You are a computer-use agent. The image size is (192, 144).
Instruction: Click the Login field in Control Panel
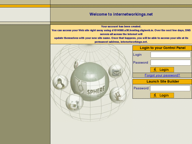click(171, 55)
